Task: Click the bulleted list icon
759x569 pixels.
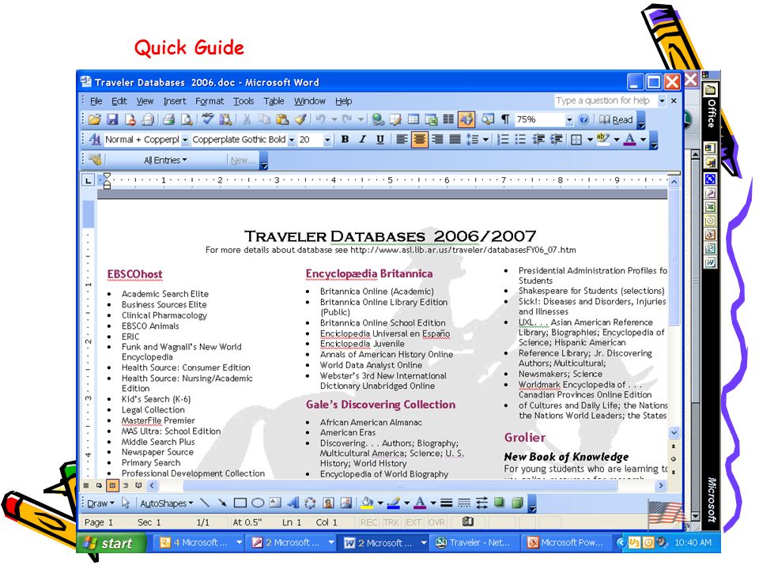Action: coord(520,140)
